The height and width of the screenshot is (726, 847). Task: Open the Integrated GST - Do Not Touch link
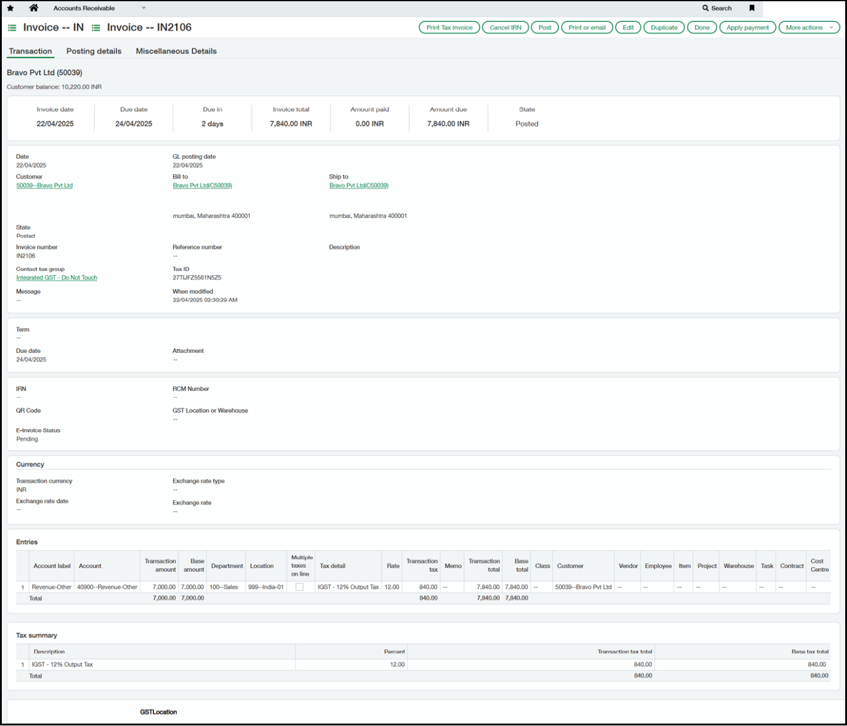pos(56,277)
